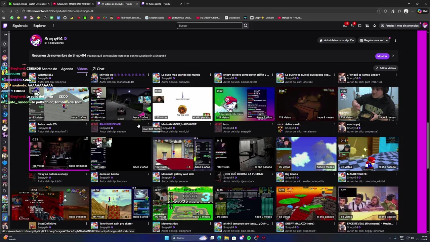Click the RIAN POR FAVOR clip title

(110, 124)
